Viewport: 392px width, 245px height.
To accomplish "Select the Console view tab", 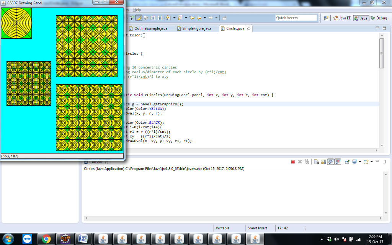I will tap(96, 162).
